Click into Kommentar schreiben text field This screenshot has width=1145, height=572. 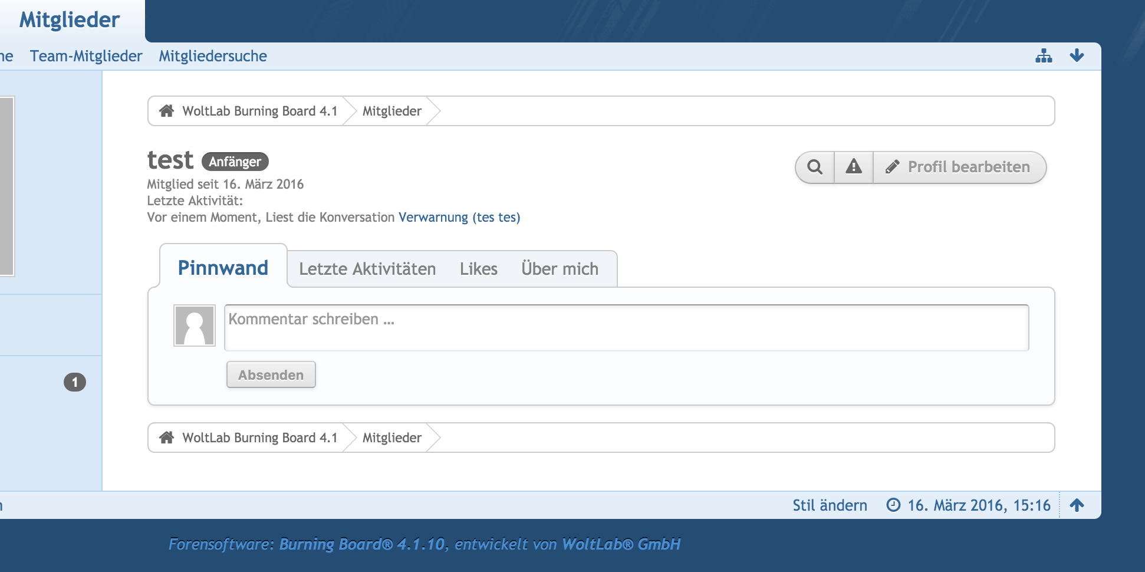pyautogui.click(x=626, y=328)
